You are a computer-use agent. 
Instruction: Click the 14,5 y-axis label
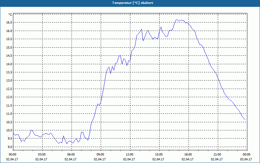(9, 56)
